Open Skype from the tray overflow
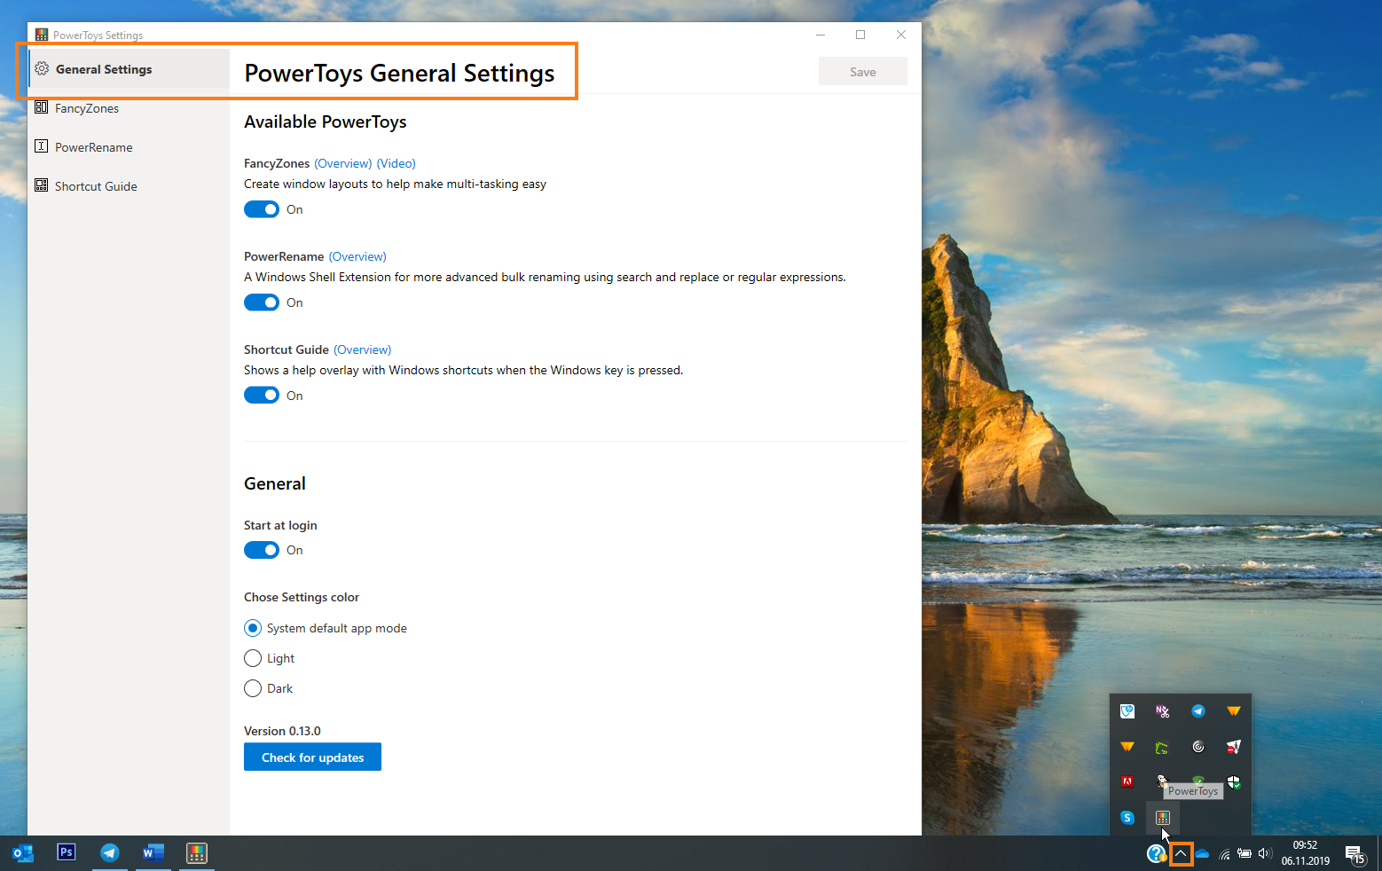 (x=1127, y=818)
